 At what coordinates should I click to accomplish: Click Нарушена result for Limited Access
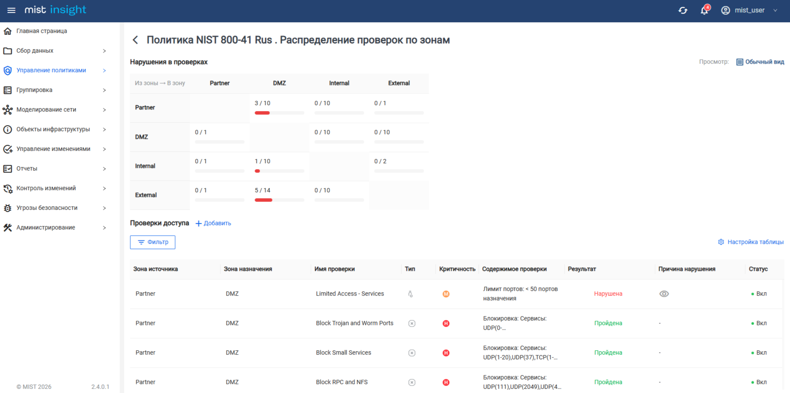coord(608,294)
